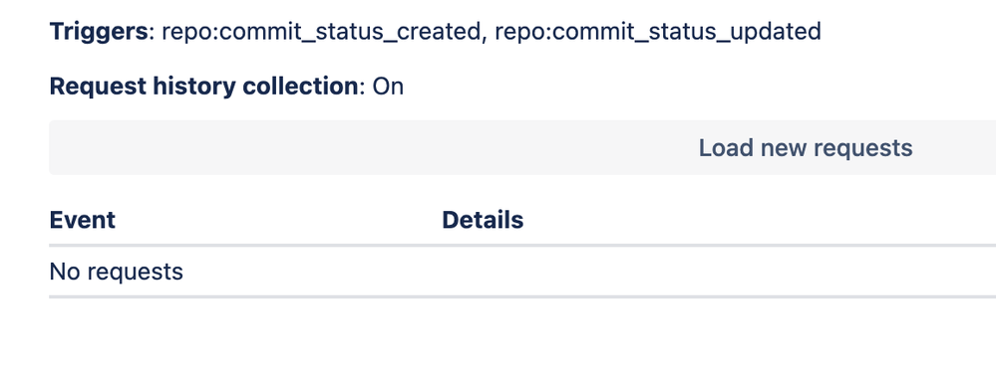Click the repo:commit_status_created trigger text
The image size is (996, 374).
[321, 31]
